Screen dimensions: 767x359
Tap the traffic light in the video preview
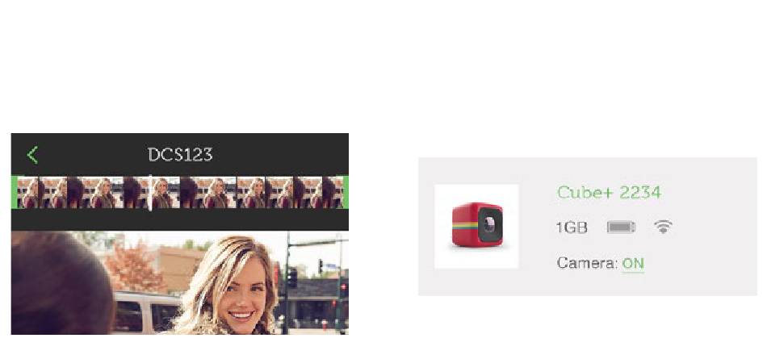click(292, 278)
